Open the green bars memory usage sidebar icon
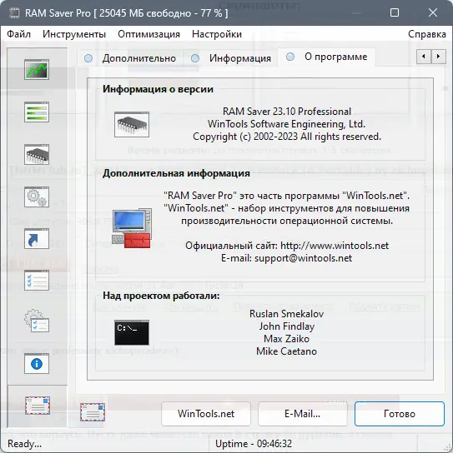The height and width of the screenshot is (453, 453). 37,112
